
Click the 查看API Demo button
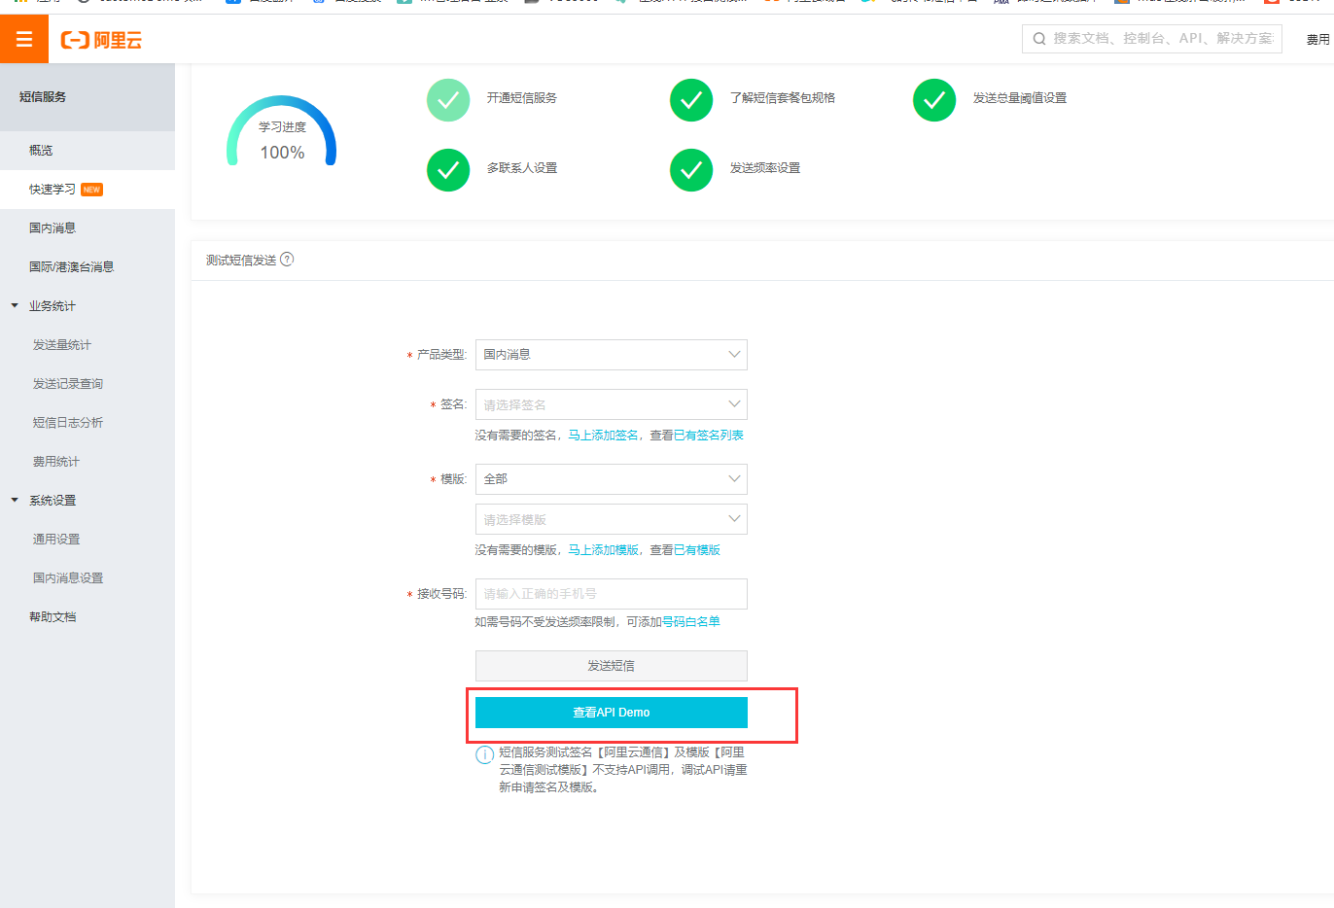[611, 713]
